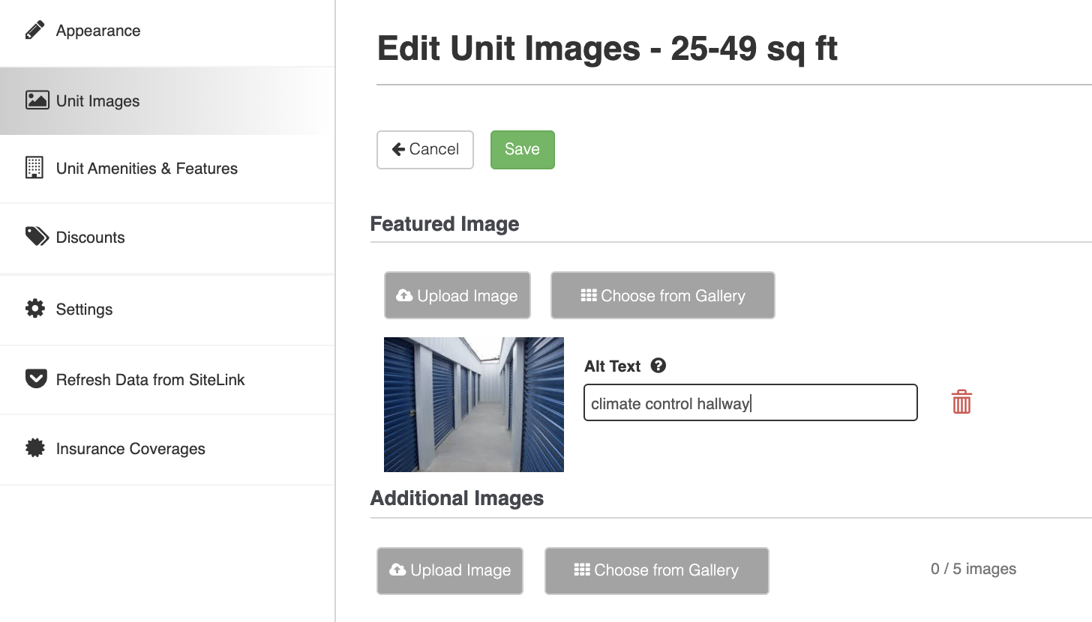Click the Additional Images heading
The image size is (1092, 622).
457,498
